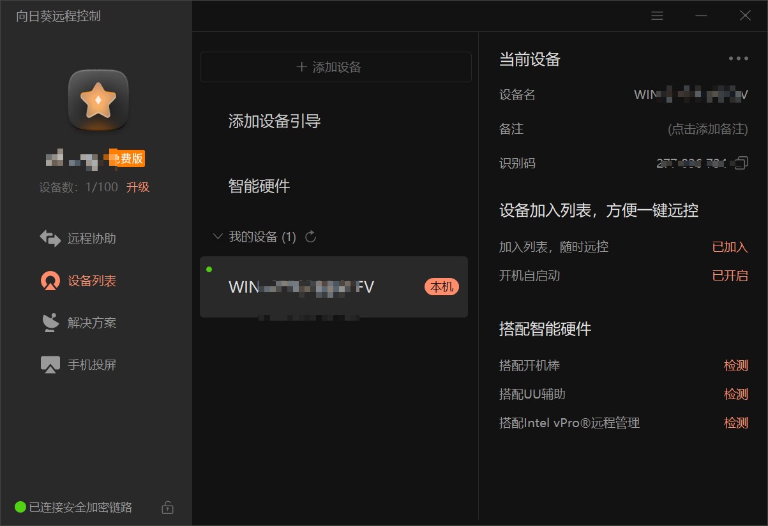Click 检测 for Intel vPro remote management
The height and width of the screenshot is (526, 768).
point(736,423)
